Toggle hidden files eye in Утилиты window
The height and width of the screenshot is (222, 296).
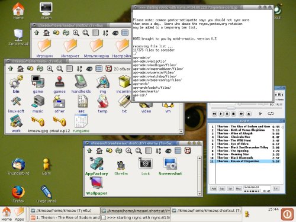click(168, 151)
